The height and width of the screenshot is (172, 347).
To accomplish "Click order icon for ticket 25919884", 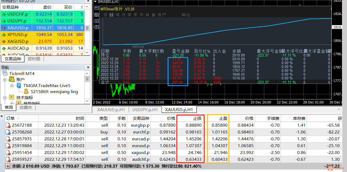I will pyautogui.click(x=8, y=146).
